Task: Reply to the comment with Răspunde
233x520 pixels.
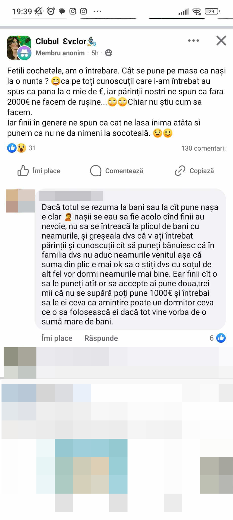Action: tap(101, 338)
